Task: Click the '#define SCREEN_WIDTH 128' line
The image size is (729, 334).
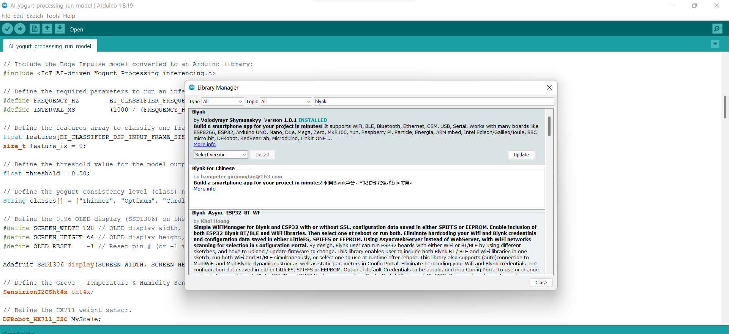Action: (93, 228)
